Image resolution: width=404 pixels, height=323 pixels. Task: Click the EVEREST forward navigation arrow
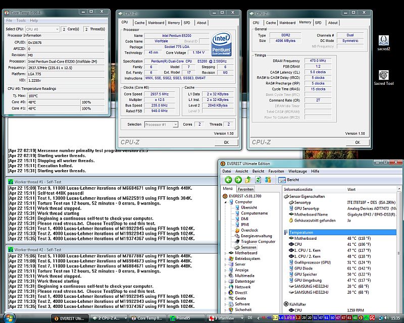pyautogui.click(x=238, y=180)
